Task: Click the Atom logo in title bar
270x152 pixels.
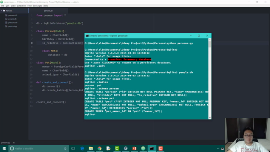Action: [2, 2]
